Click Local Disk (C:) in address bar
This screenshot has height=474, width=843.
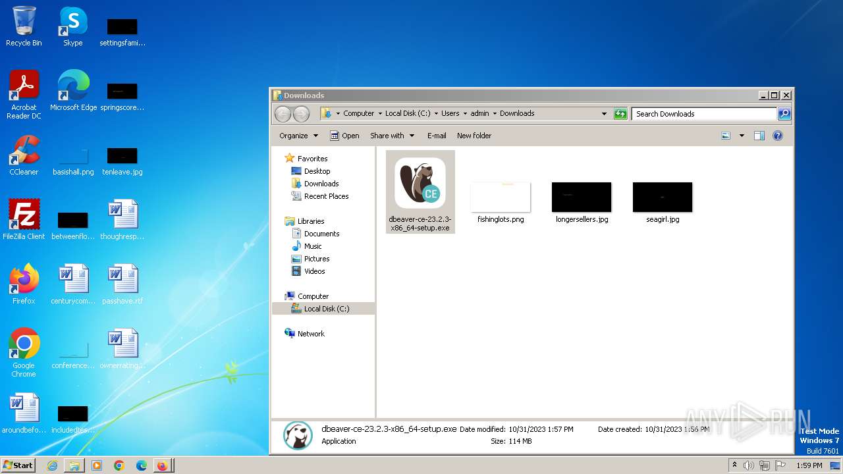pos(408,113)
